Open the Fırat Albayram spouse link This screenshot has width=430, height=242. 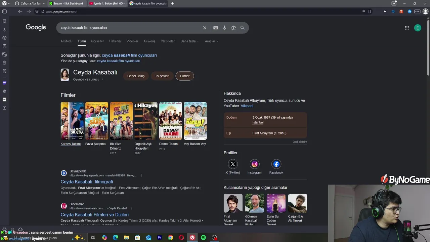pyautogui.click(x=263, y=133)
